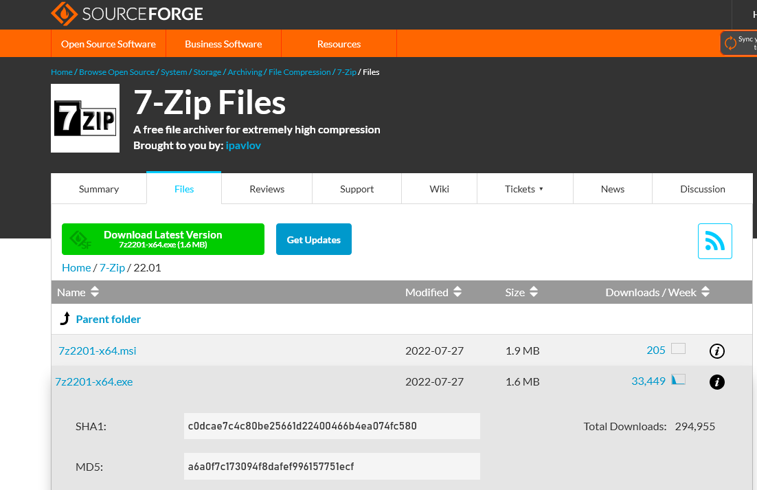The width and height of the screenshot is (757, 490).
Task: Hide info details for 7z2201-x64.exe
Action: click(717, 382)
